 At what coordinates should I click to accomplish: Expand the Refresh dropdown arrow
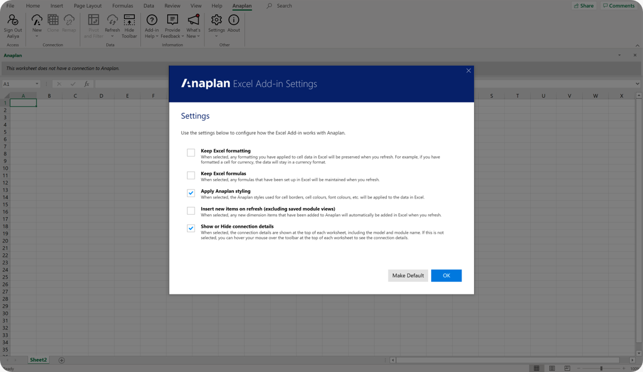[112, 36]
